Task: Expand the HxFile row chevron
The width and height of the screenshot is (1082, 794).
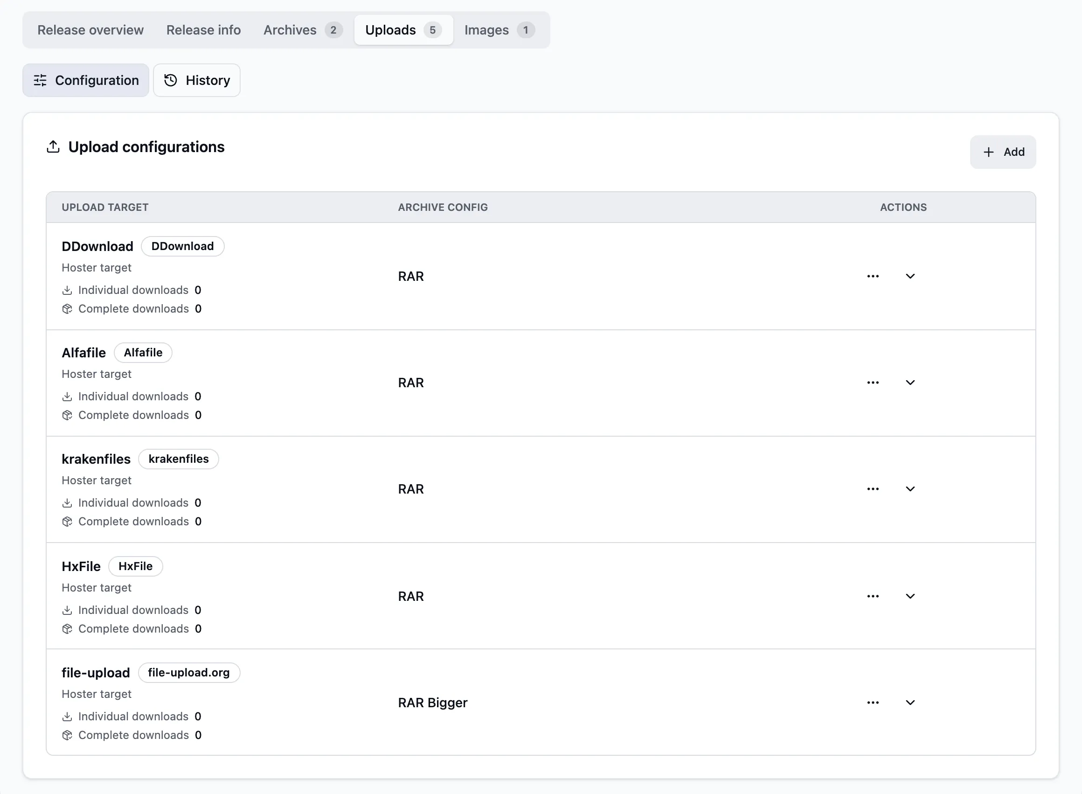Action: 910,596
